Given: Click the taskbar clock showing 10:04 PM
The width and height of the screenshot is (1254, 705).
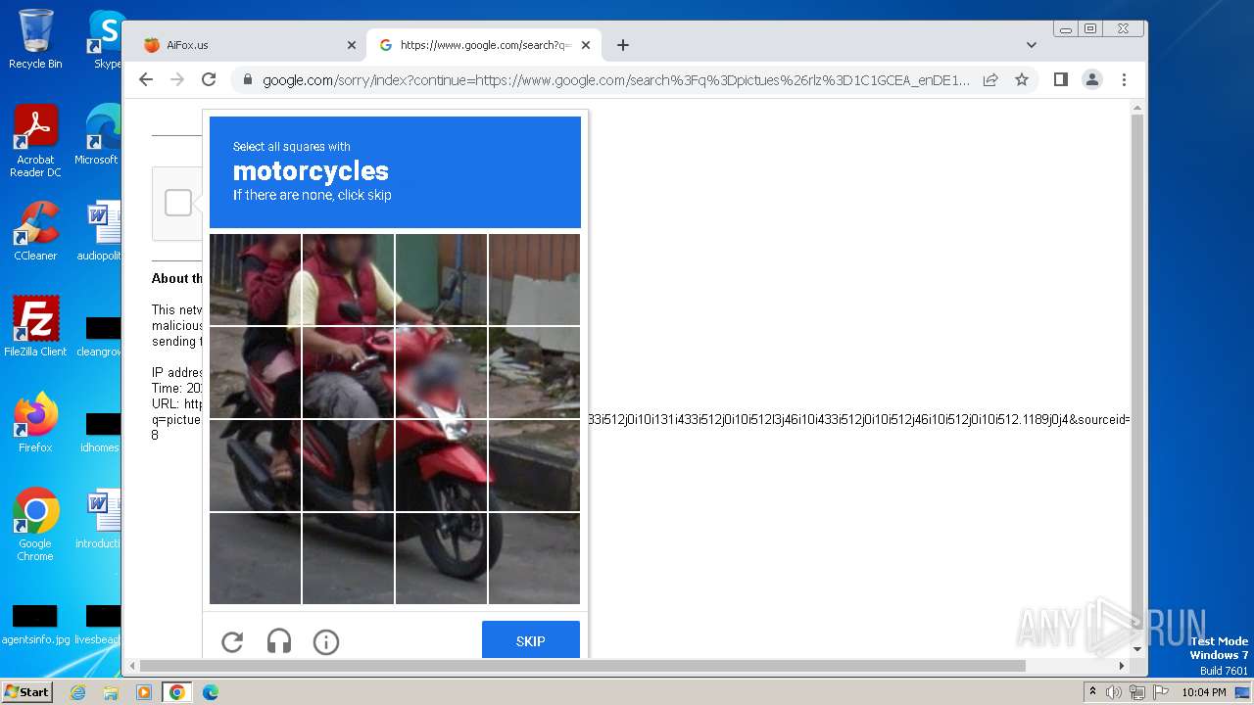Looking at the screenshot, I should pos(1204,692).
